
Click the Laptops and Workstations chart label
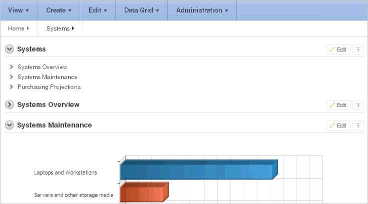coord(66,172)
